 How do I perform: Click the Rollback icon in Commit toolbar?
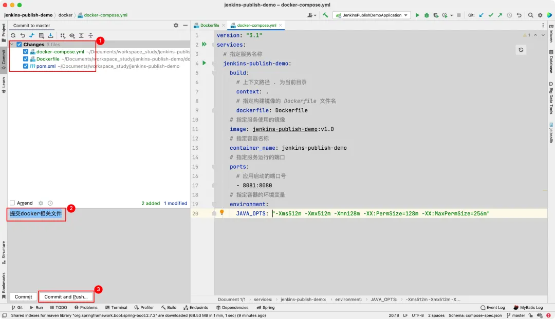(x=23, y=35)
